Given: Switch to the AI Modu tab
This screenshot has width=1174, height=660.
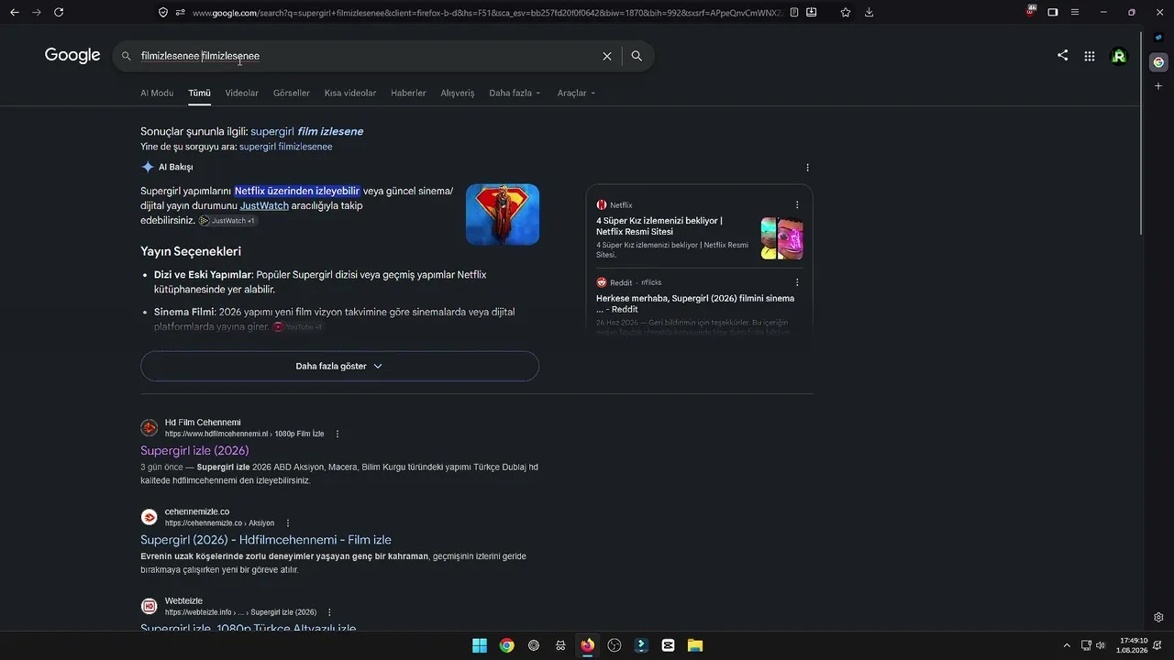Looking at the screenshot, I should click(157, 93).
